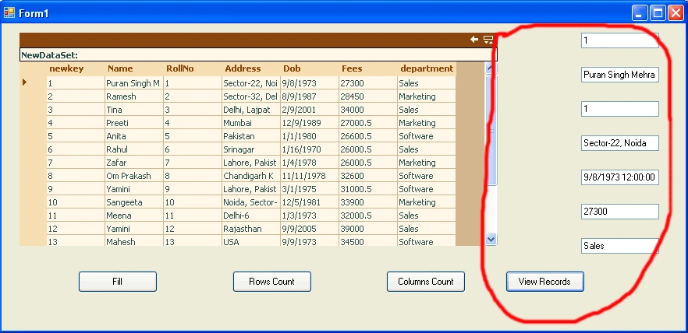
Task: Select the Name cell 'Zafar'
Action: tap(134, 163)
